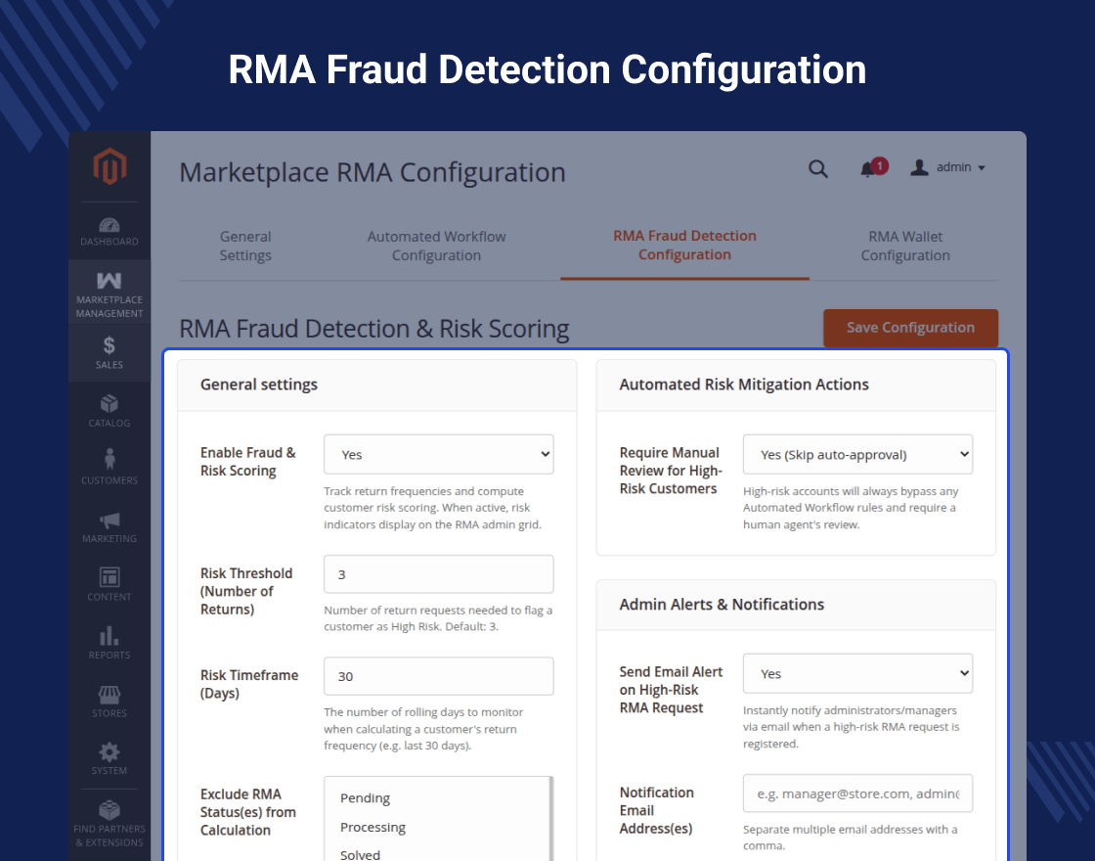1095x861 pixels.
Task: Open the System sidebar menu
Action: (109, 758)
